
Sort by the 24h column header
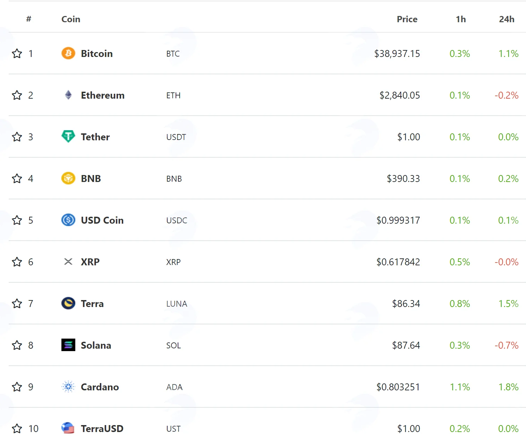click(507, 19)
